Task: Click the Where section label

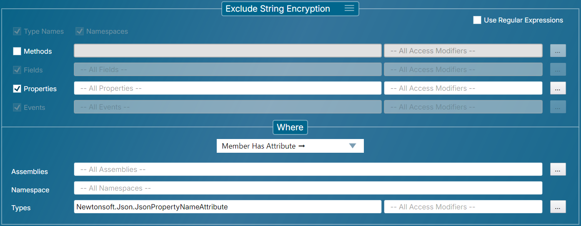Action: pos(290,127)
